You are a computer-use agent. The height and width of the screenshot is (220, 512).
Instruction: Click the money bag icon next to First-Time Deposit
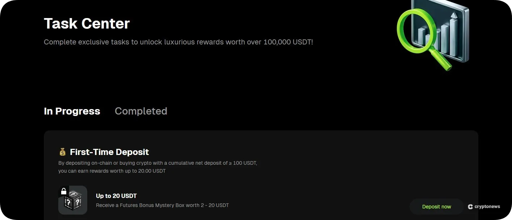coord(63,152)
